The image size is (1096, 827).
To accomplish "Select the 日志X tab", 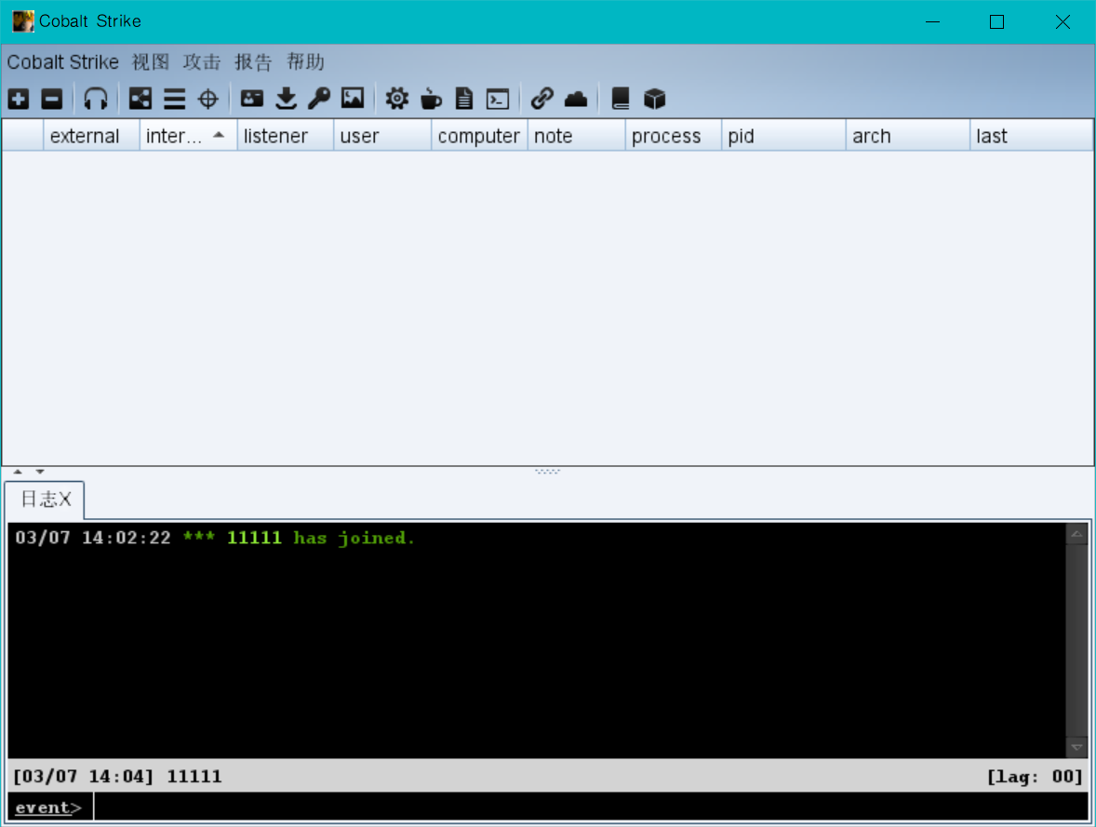I will pos(46,500).
